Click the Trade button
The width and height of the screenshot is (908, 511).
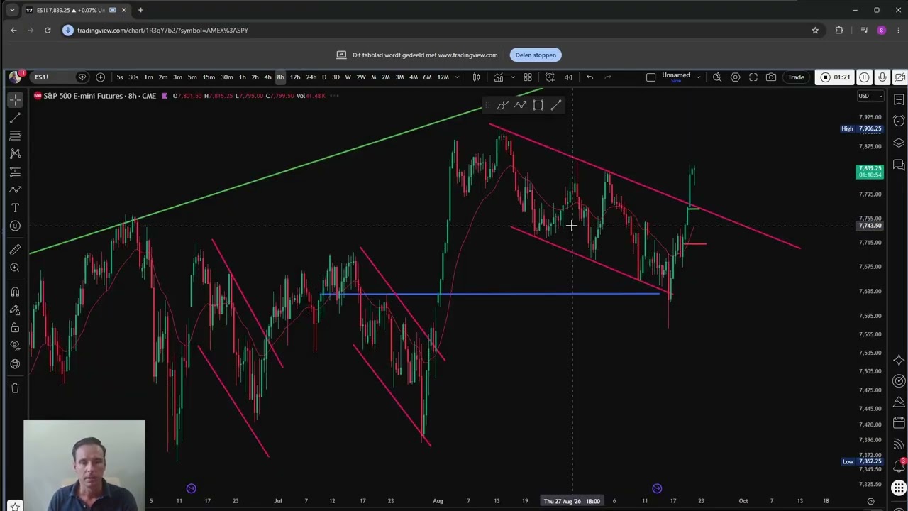[796, 77]
